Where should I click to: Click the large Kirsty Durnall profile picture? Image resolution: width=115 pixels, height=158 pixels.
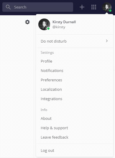44,24
